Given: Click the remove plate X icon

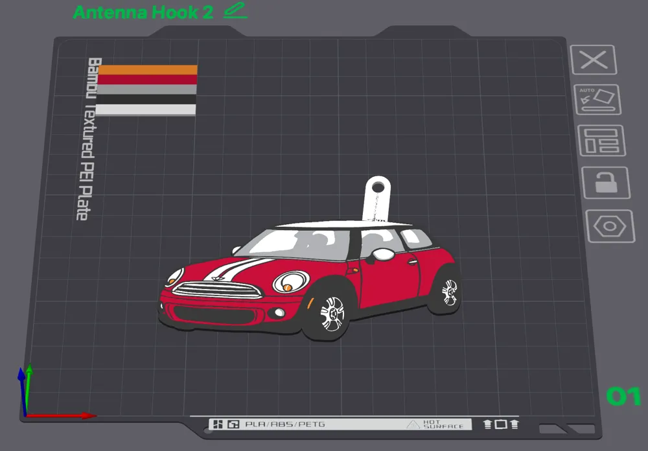Looking at the screenshot, I should click(x=594, y=60).
